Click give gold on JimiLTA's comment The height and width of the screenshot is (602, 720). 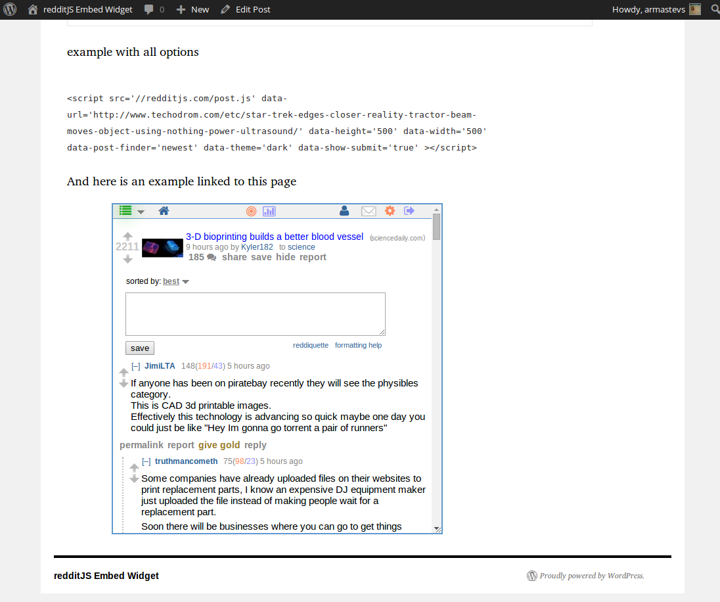click(x=219, y=446)
